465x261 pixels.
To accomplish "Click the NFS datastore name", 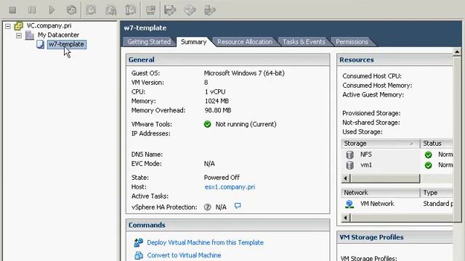I will click(365, 154).
